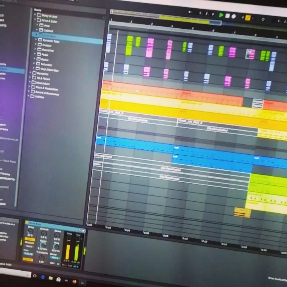287x287 pixels.
Task: Click the Boom knob on Drum Buss
Action: point(57,236)
